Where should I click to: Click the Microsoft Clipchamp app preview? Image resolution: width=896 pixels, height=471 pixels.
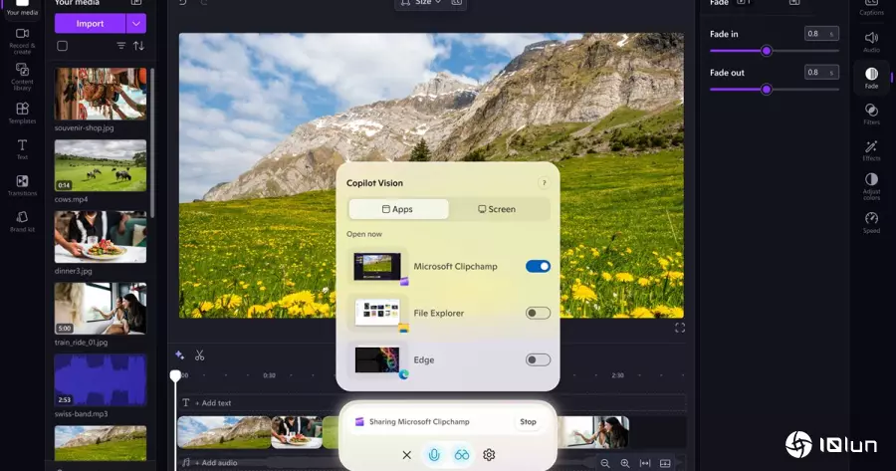pos(377,266)
